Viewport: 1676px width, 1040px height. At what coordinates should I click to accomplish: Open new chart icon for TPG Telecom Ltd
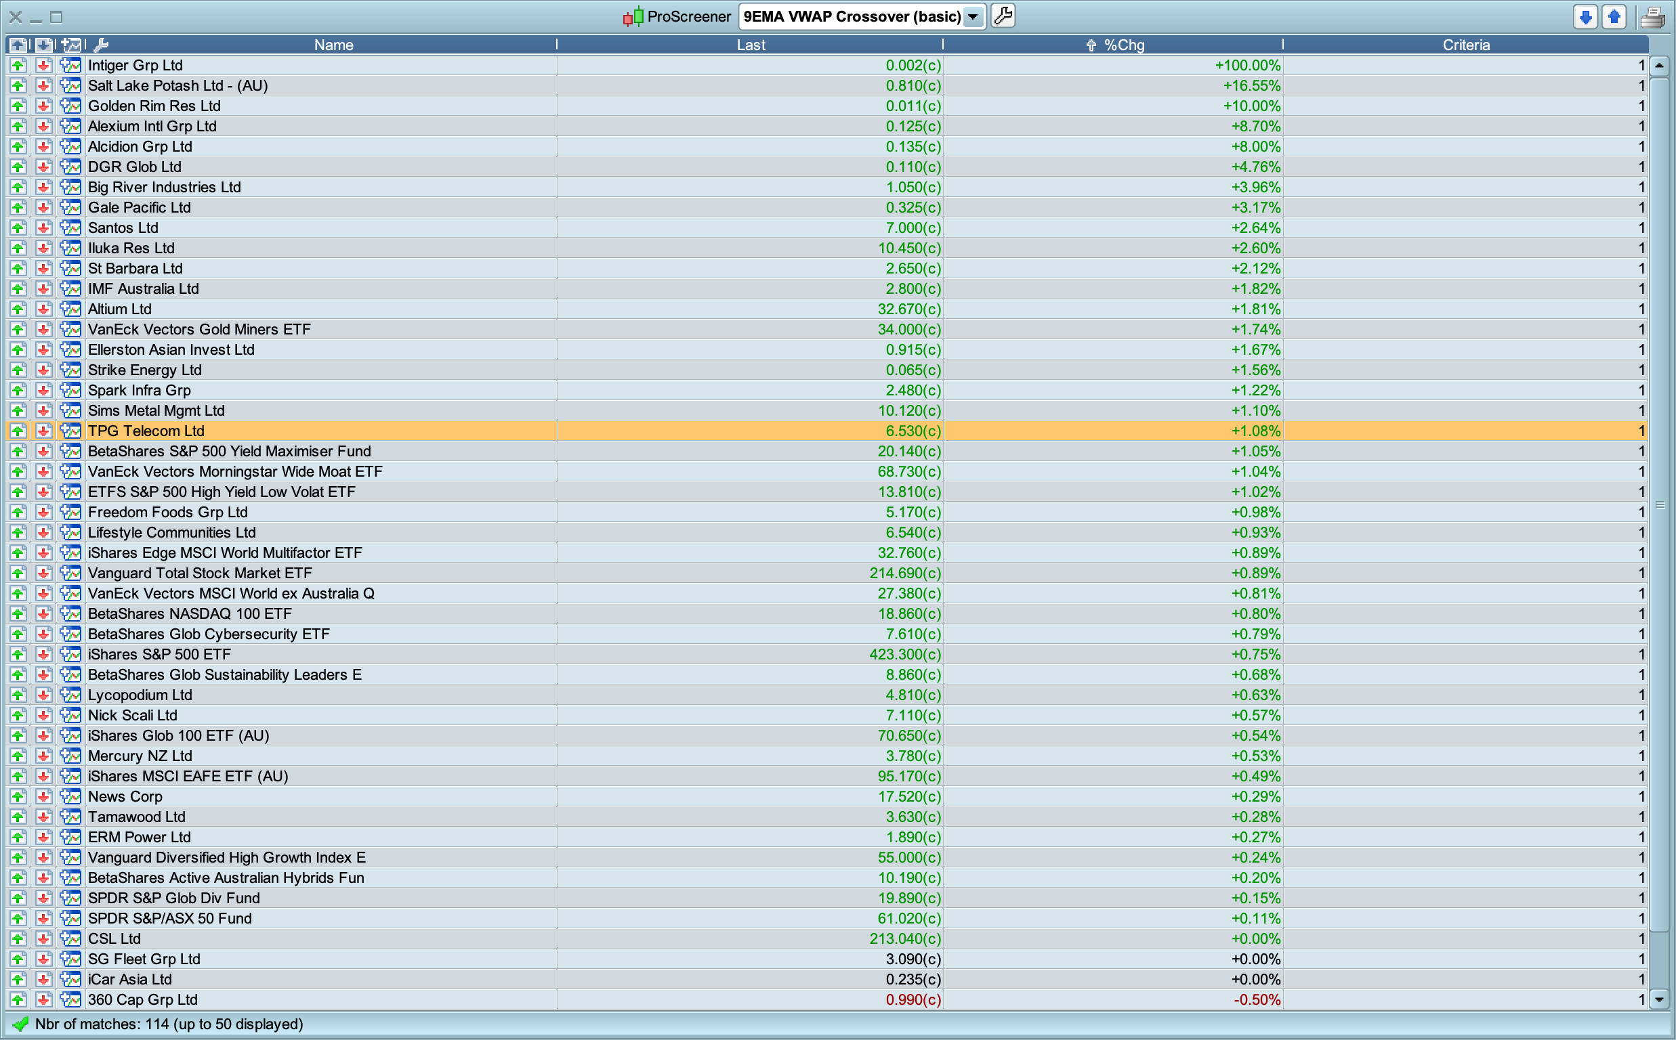[x=70, y=431]
